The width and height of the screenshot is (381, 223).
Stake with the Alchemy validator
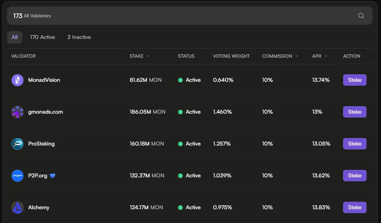click(x=354, y=207)
